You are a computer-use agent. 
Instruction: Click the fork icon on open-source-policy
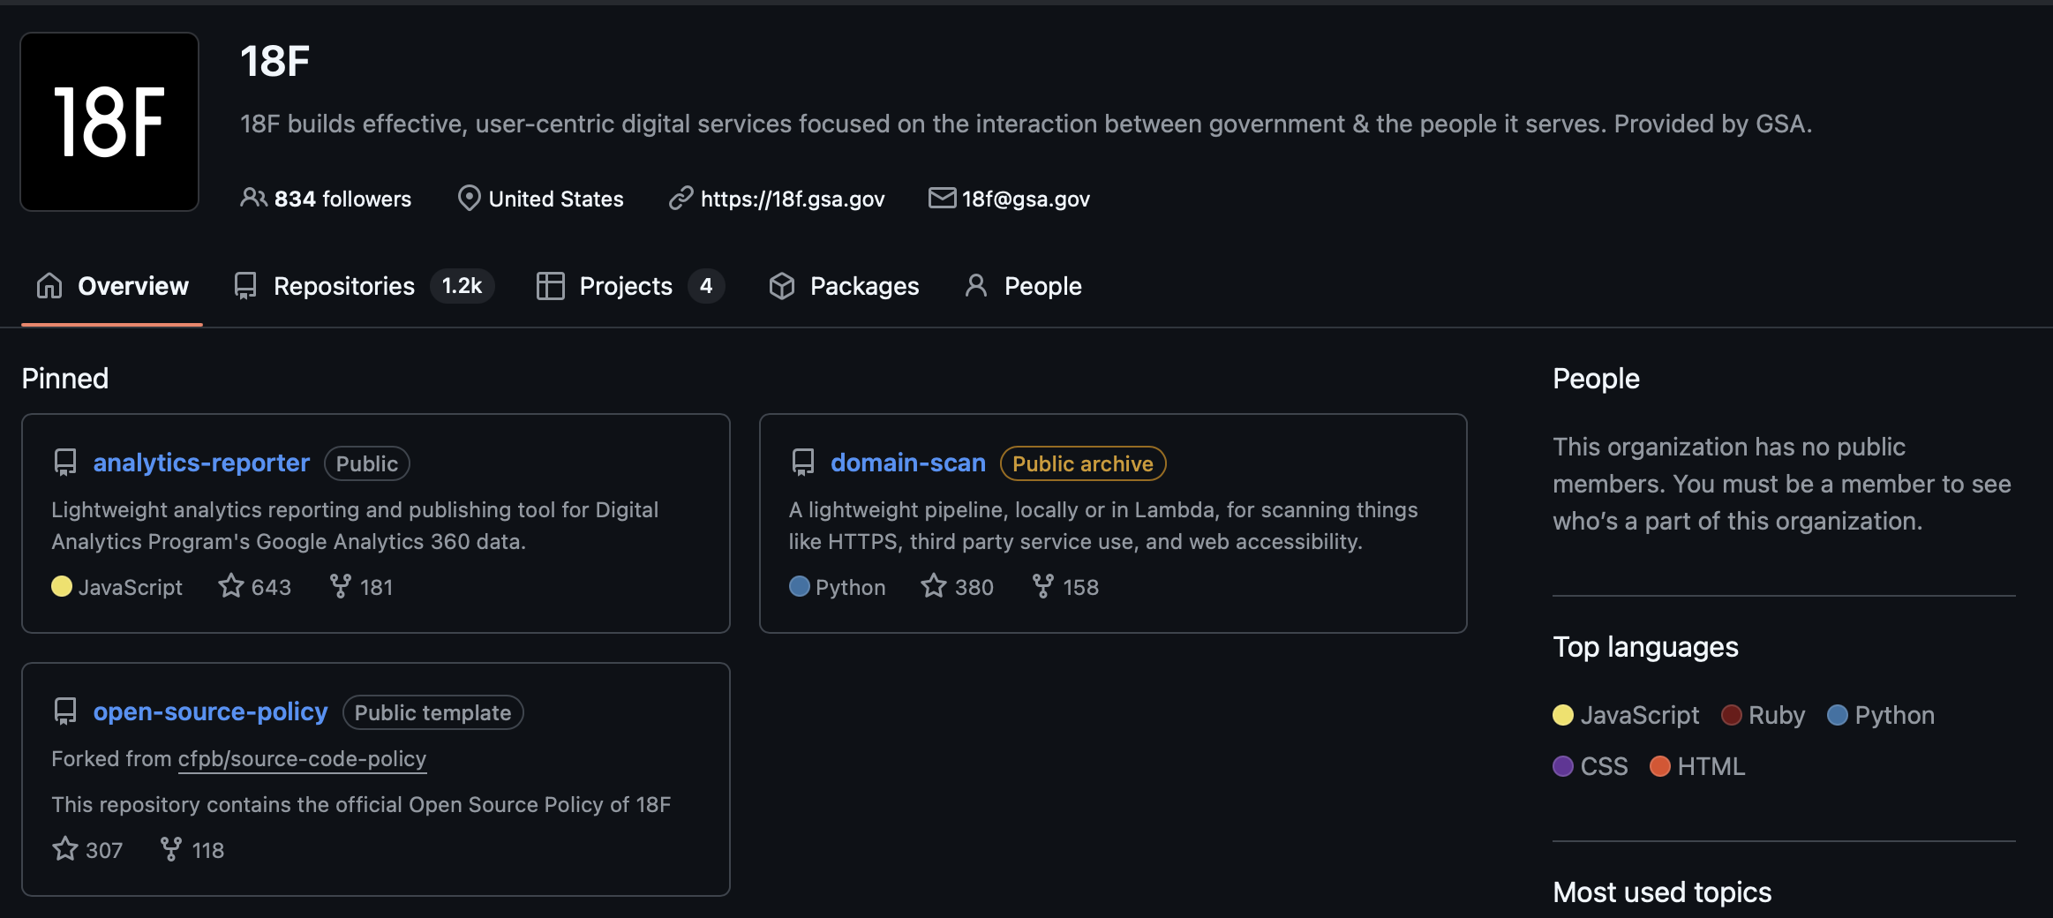point(171,849)
